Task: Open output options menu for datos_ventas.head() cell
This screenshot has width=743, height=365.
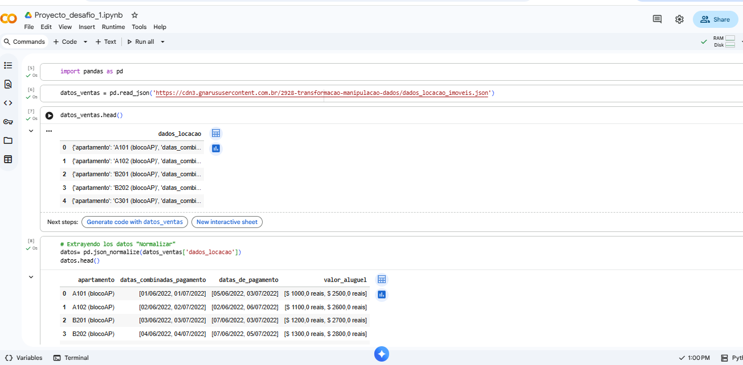Action: pyautogui.click(x=49, y=131)
